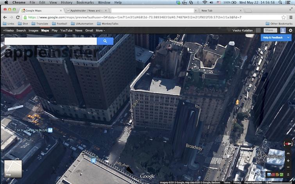Open the Football bookmarks folder
This screenshot has height=184, width=295.
[59, 24]
